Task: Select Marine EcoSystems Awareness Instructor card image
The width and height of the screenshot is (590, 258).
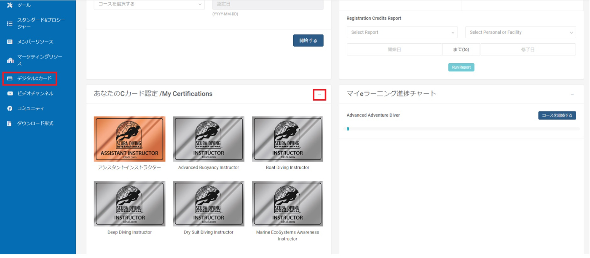Action: [287, 204]
